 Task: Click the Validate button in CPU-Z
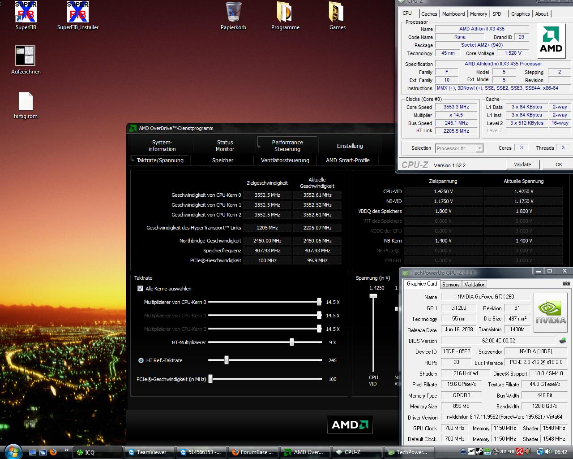click(x=522, y=165)
